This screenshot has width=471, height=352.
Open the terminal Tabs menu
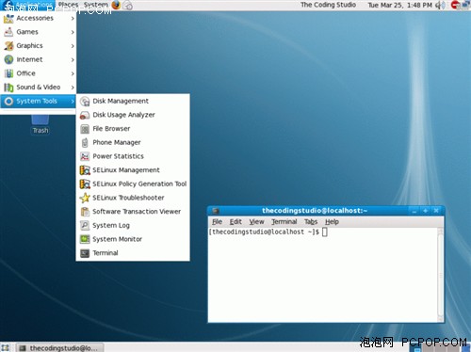tap(311, 222)
